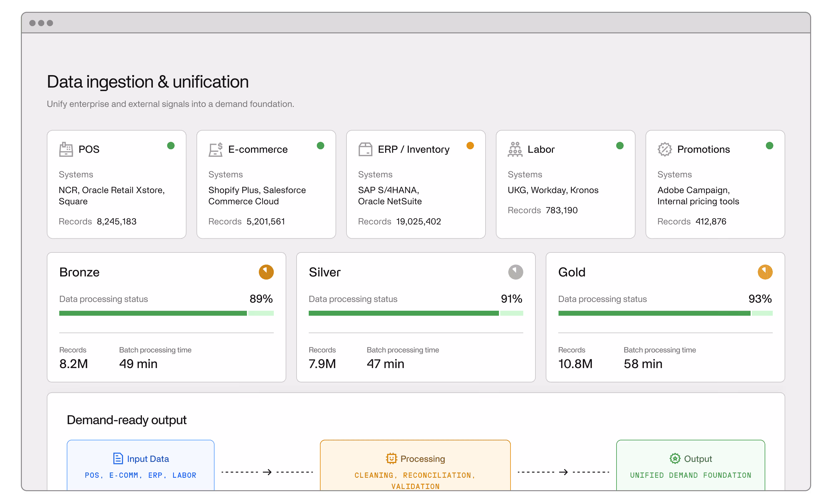Click the POS storefront icon
832x503 pixels.
66,149
